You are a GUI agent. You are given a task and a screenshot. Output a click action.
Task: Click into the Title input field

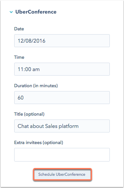[x=62, y=126]
